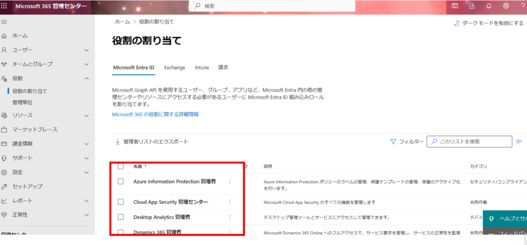Click the filter funnel icon

tap(393, 142)
